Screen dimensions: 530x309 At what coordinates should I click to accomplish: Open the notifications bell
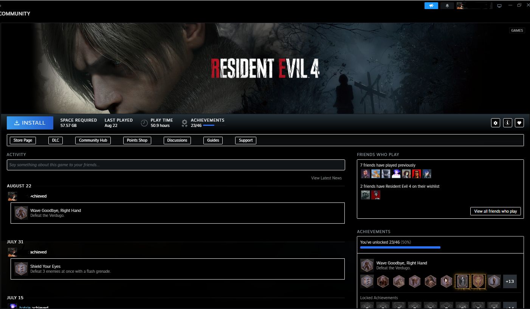[x=447, y=6]
